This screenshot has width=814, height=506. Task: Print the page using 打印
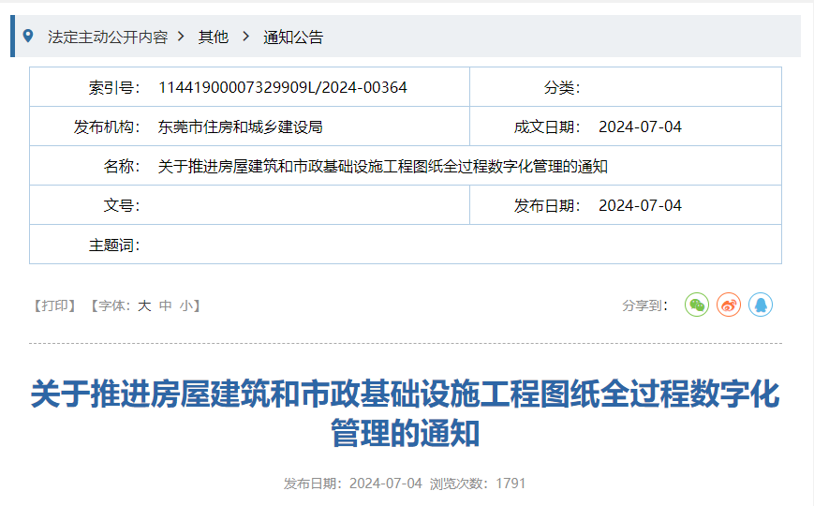pos(54,305)
